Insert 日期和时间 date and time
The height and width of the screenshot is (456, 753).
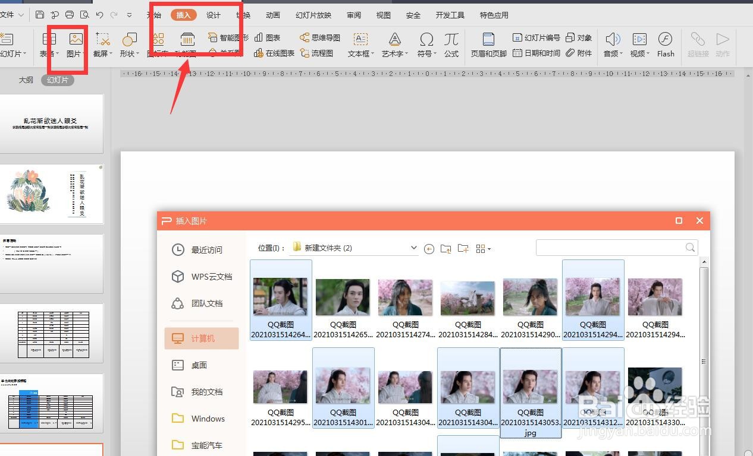click(536, 53)
